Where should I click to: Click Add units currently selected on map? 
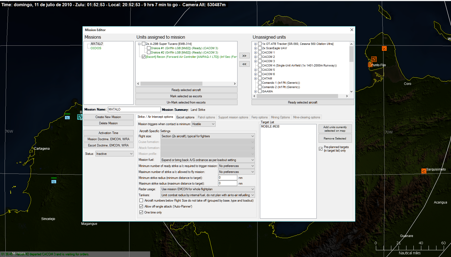click(335, 129)
